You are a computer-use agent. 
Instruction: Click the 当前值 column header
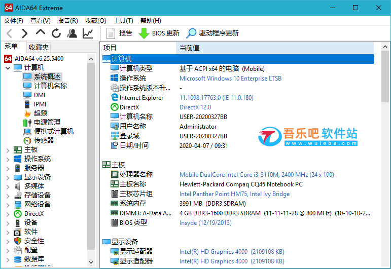pos(275,48)
